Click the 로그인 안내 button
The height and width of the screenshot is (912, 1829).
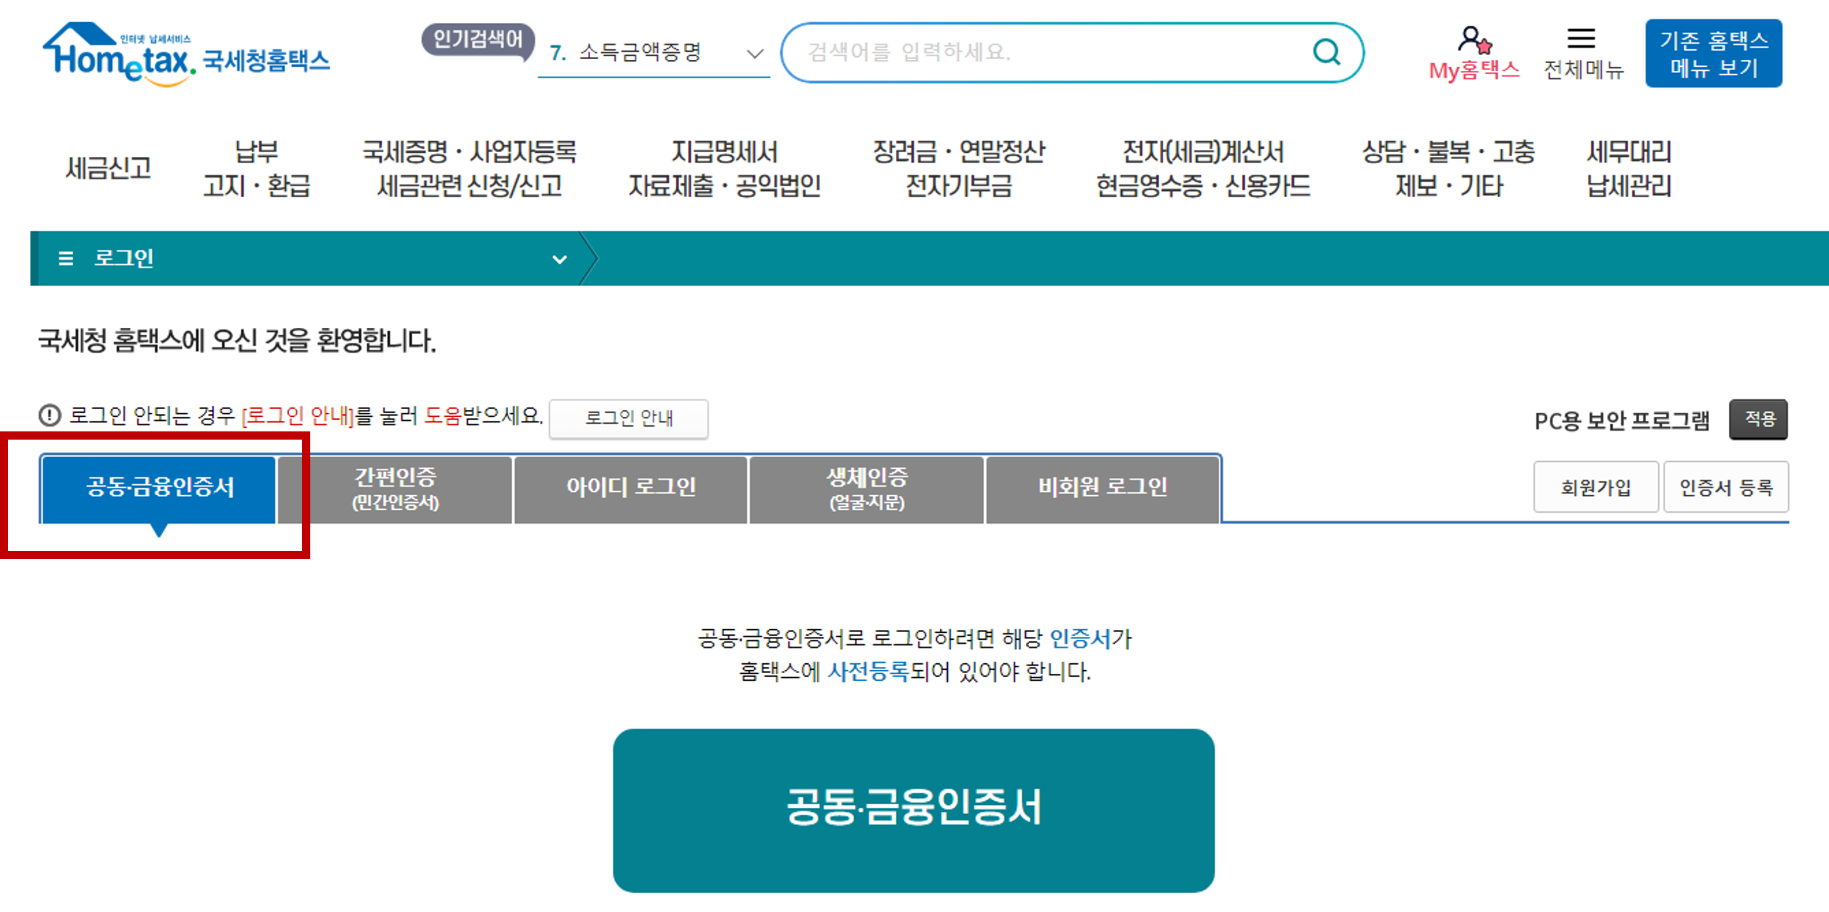(628, 419)
